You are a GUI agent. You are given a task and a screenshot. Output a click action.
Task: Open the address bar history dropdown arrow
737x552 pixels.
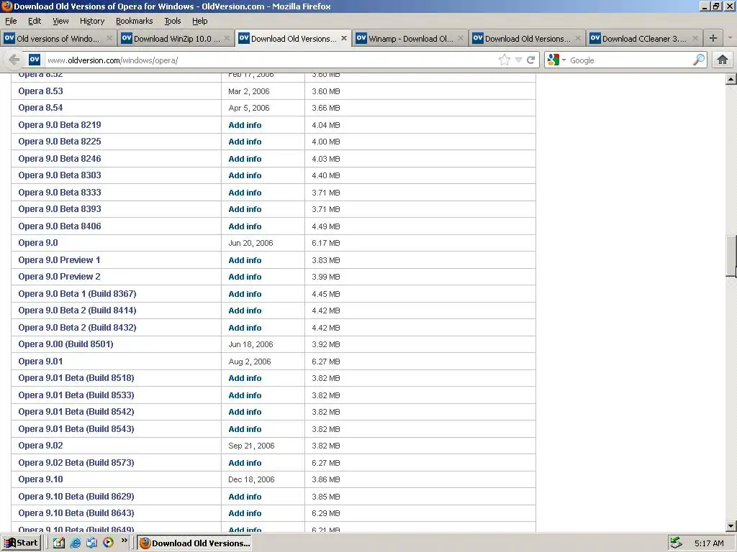click(x=518, y=60)
